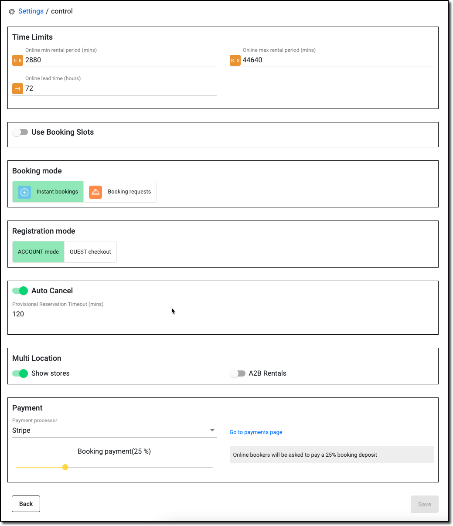The image size is (453, 526).
Task: Click the bell icon on Booking requests
Action: [95, 192]
